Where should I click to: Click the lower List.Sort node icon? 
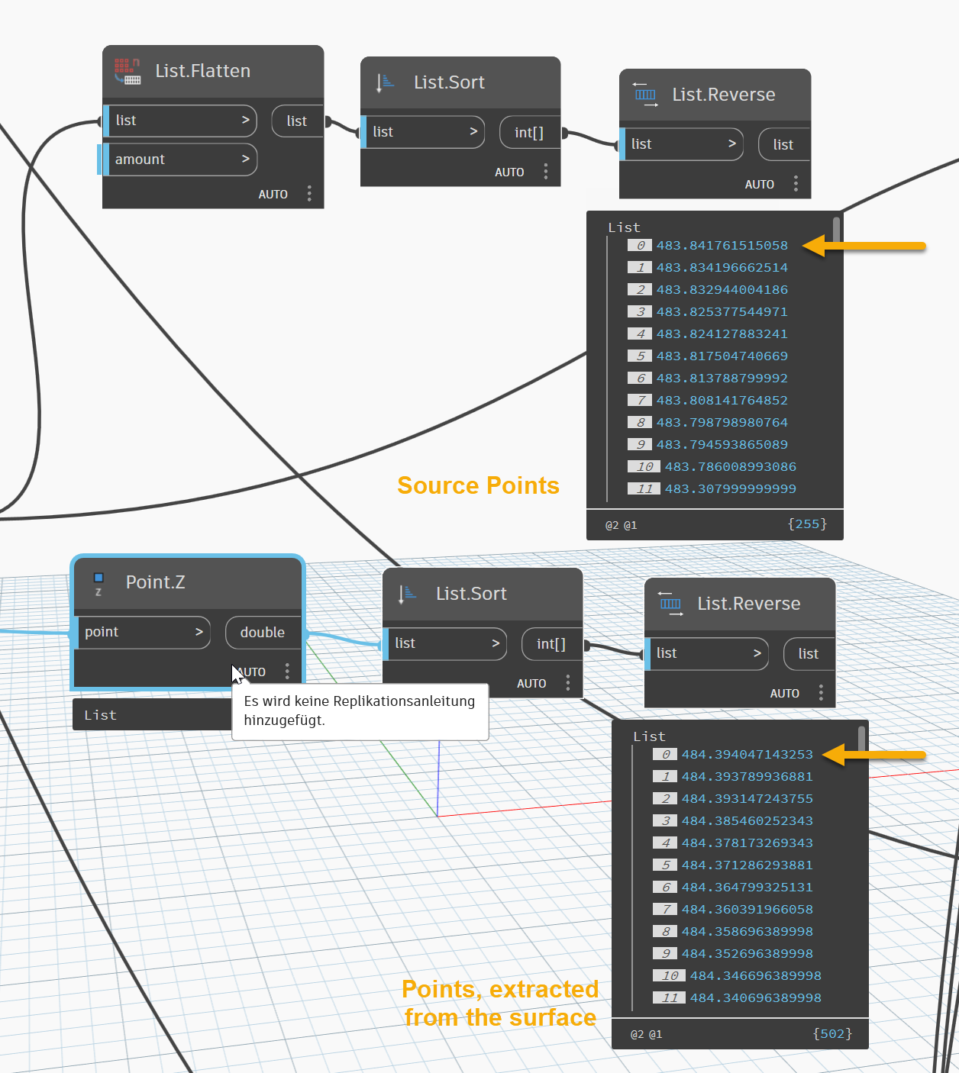pyautogui.click(x=408, y=594)
